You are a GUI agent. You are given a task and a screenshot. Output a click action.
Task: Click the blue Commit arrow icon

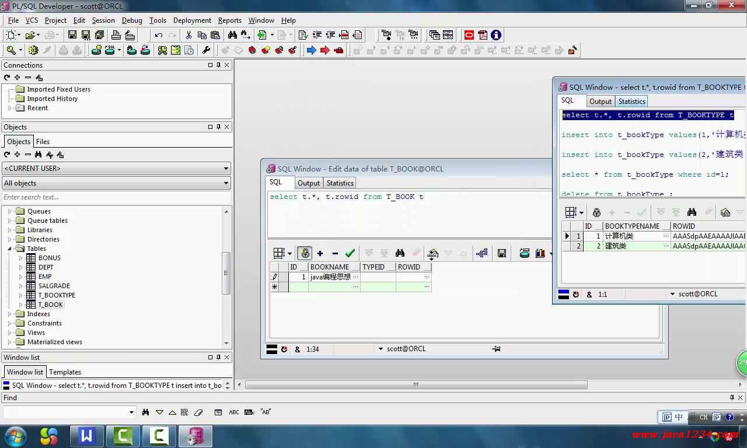pos(312,50)
